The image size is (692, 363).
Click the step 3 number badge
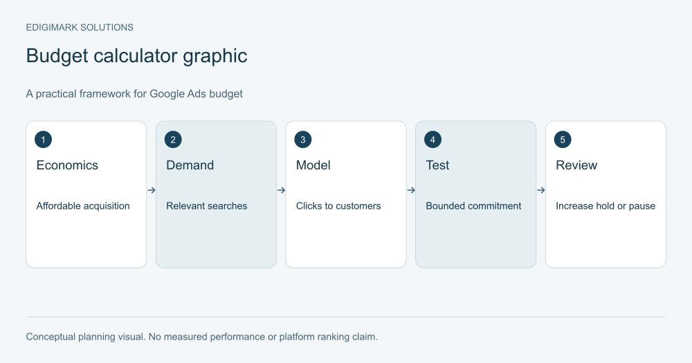pyautogui.click(x=303, y=140)
